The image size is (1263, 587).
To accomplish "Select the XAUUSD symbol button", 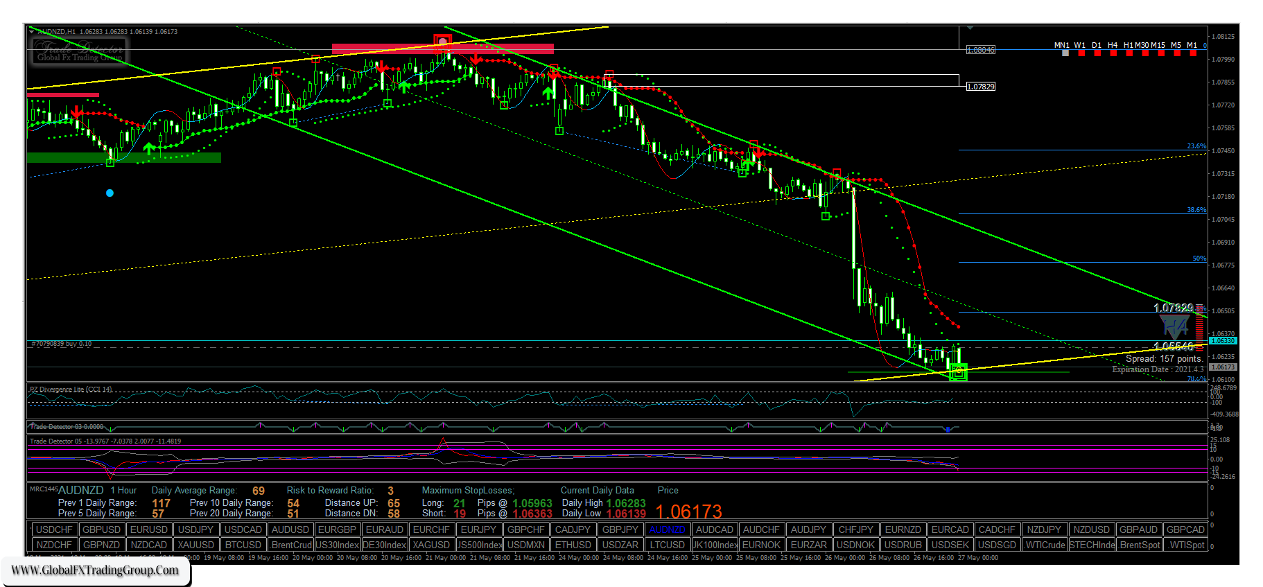I will [x=196, y=545].
